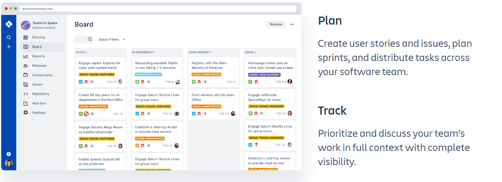
Task: Expand the Quick Filters dropdown
Action: (112, 40)
